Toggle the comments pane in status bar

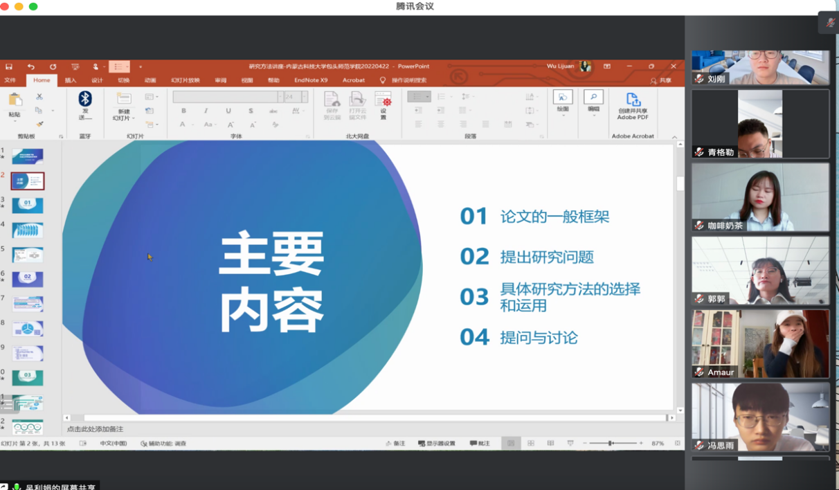(480, 444)
